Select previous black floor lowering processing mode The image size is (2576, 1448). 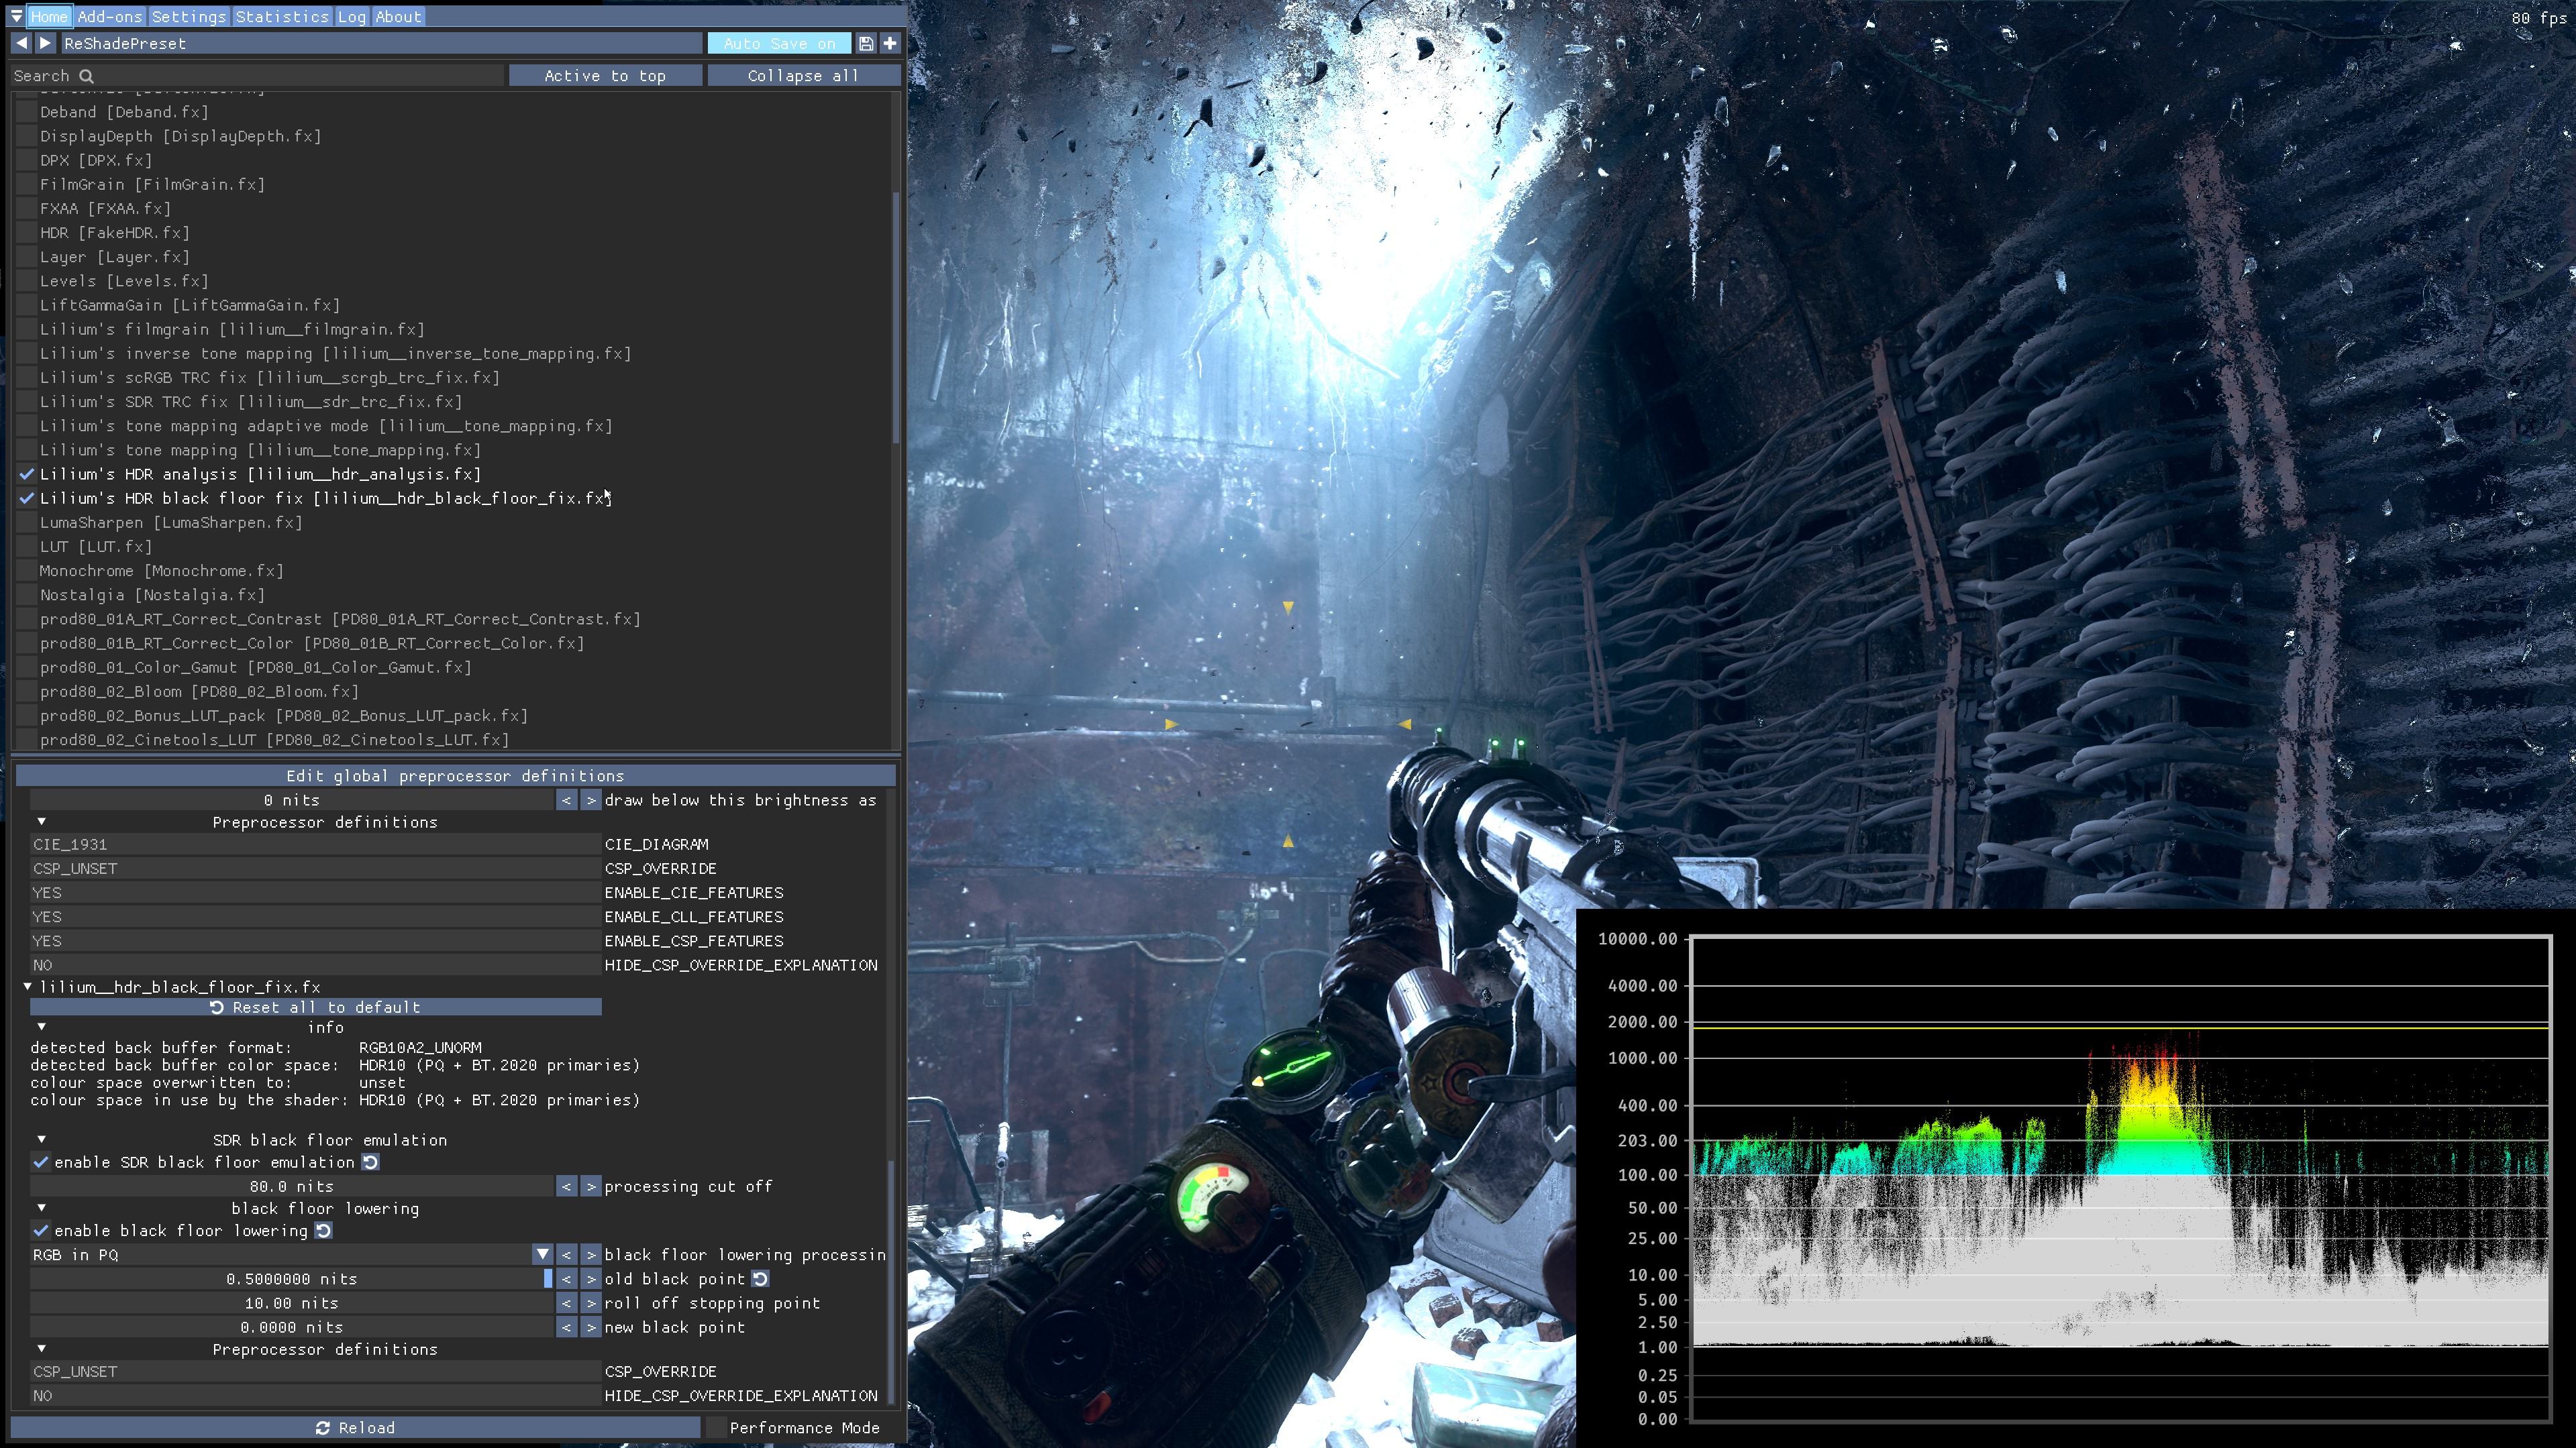[x=567, y=1254]
